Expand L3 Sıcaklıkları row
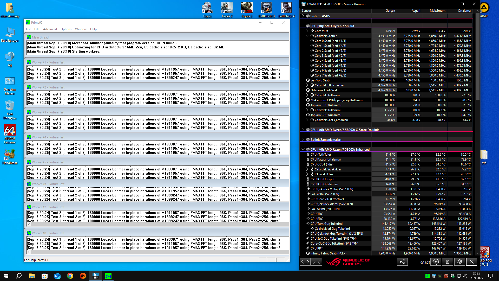This screenshot has height=281, width=499. (307, 174)
